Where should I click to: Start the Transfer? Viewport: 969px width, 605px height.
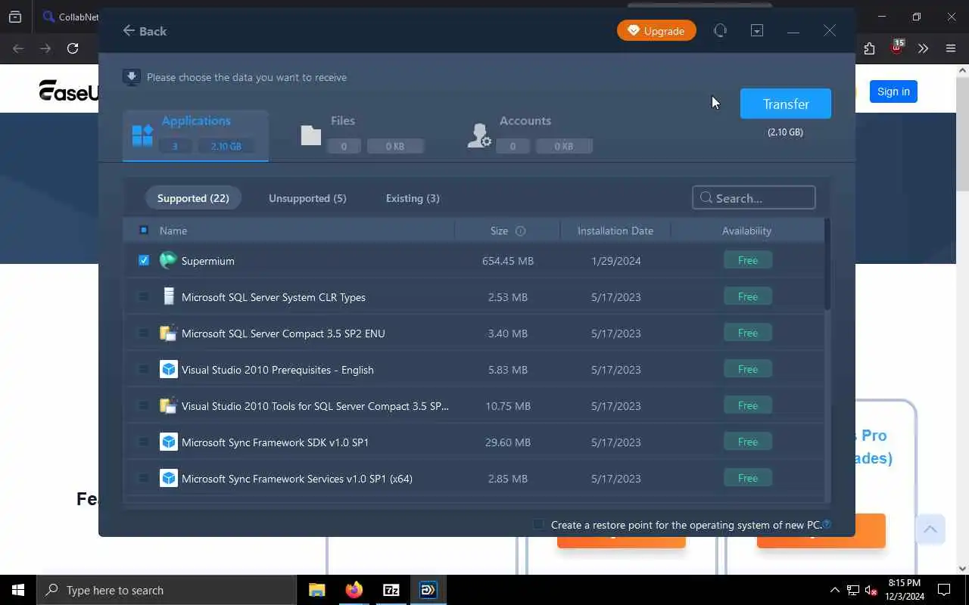tap(786, 104)
